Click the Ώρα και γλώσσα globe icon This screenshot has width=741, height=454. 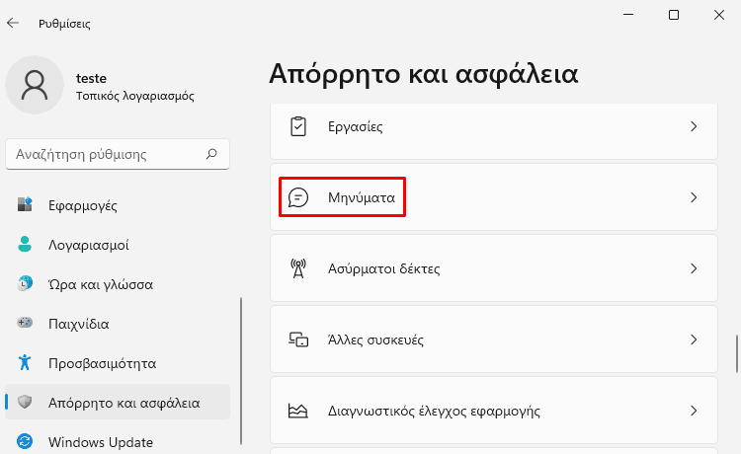(x=25, y=283)
